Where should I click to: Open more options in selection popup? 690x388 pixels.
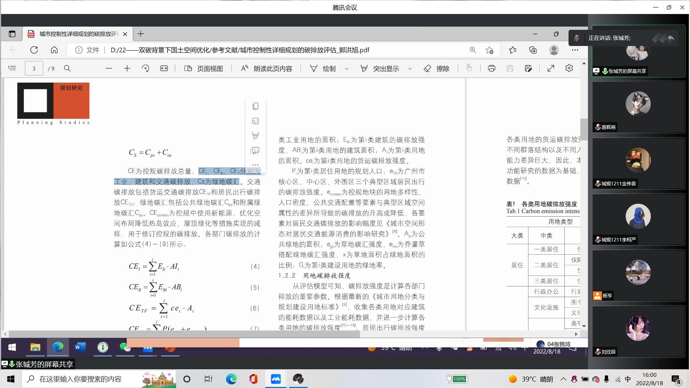pyautogui.click(x=256, y=165)
